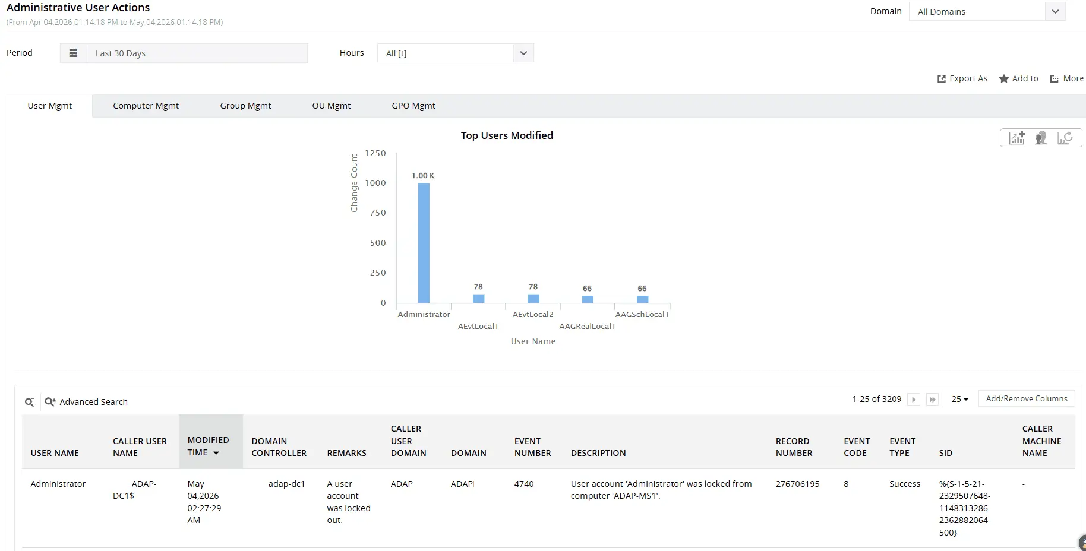Screen dimensions: 1086x551
Task: Click the add chart report icon
Action: tap(1017, 138)
